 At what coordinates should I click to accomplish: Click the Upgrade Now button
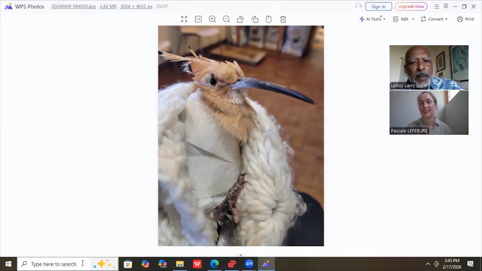point(411,6)
